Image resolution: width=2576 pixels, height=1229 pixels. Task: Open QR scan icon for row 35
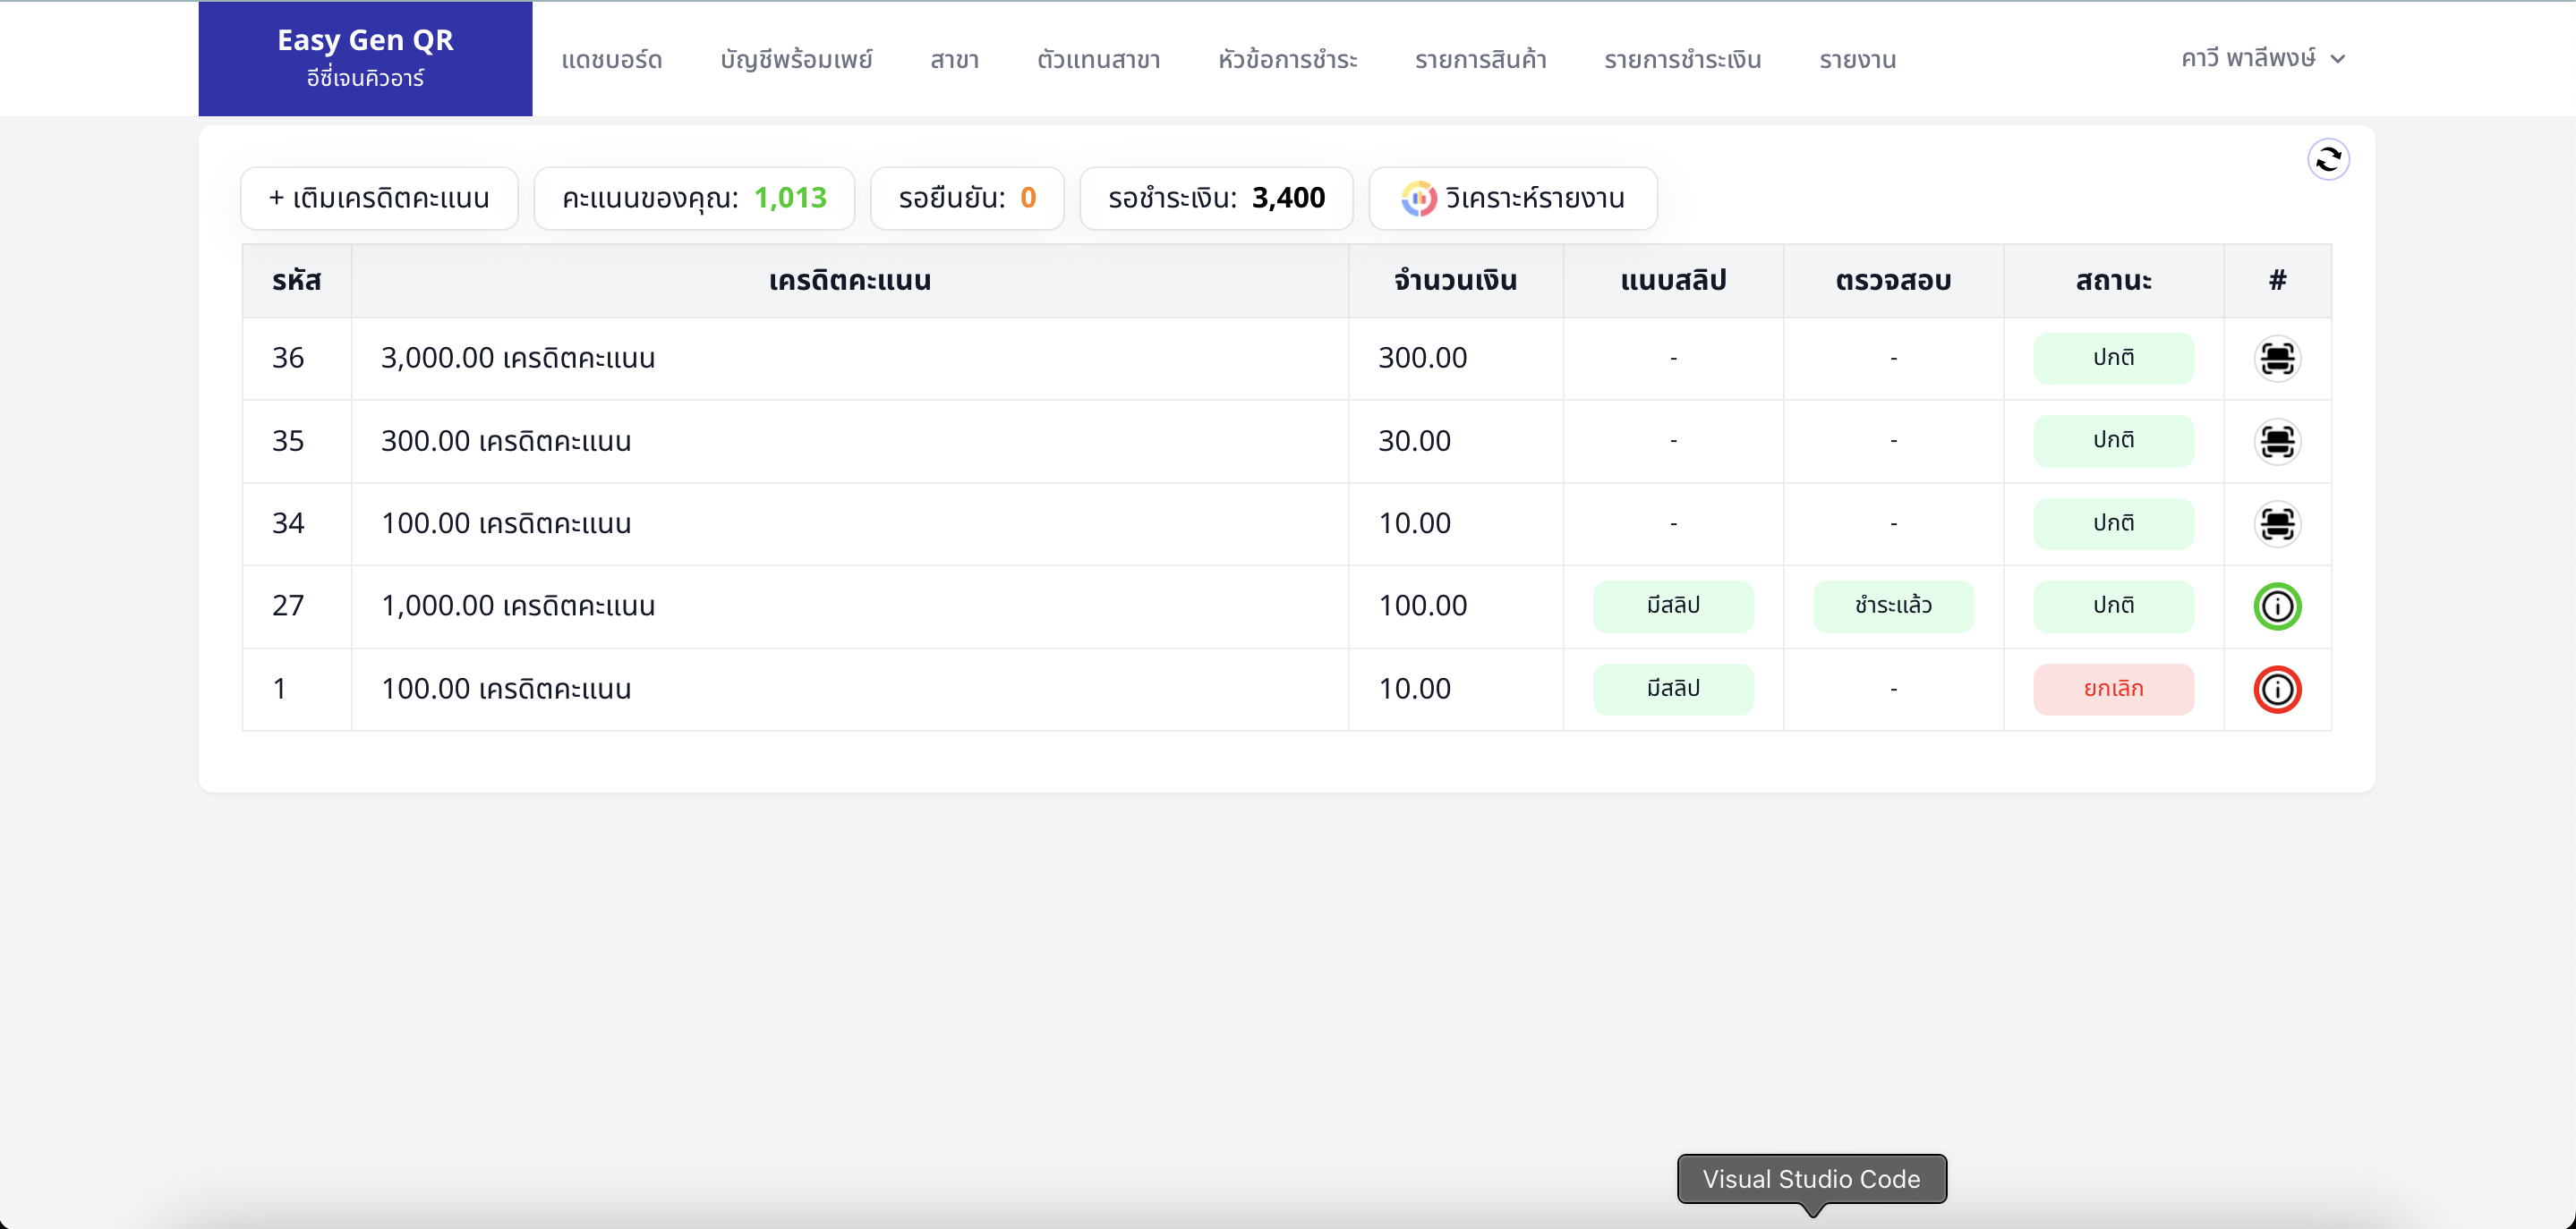2277,442
